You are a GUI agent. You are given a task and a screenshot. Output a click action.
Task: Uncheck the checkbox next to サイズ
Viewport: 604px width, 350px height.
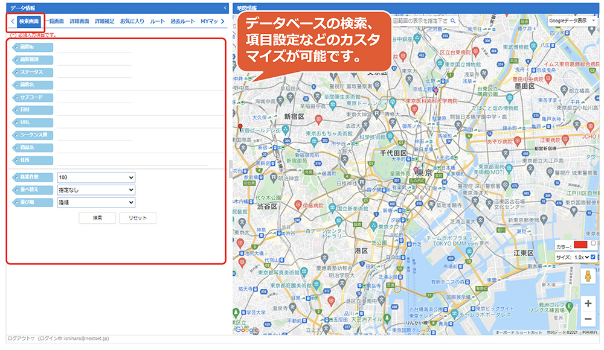(593, 257)
